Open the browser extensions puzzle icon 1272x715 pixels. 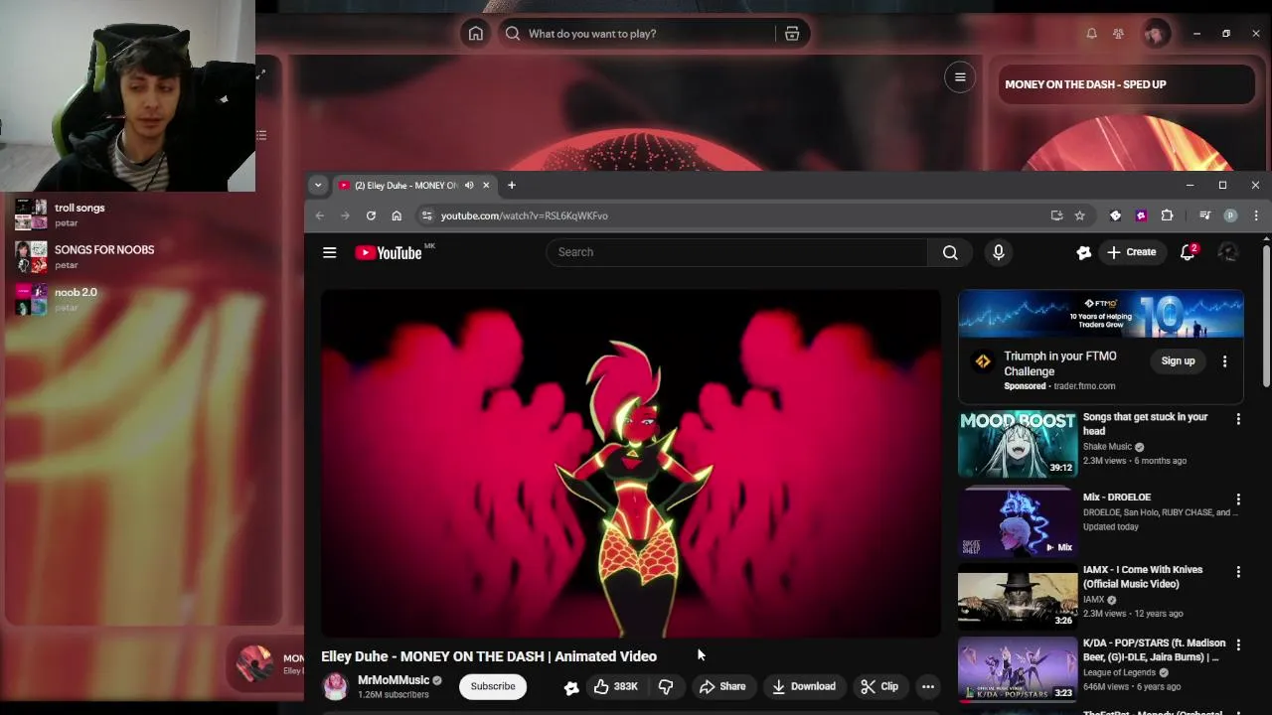click(x=1167, y=215)
